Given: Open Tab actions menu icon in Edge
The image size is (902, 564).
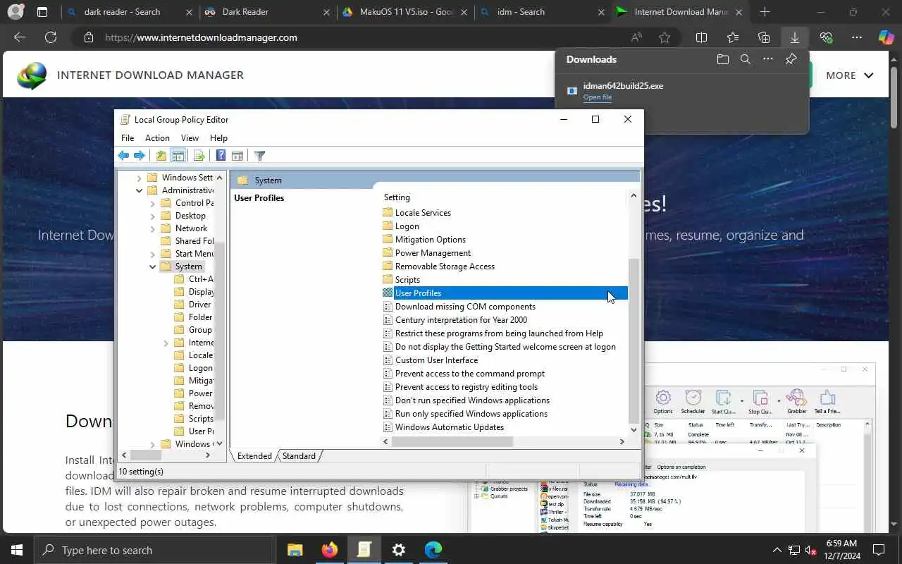Looking at the screenshot, I should pos(42,12).
